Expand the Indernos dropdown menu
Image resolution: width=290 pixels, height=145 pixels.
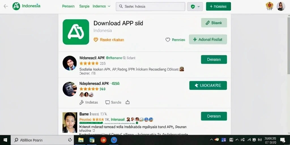click(x=102, y=6)
